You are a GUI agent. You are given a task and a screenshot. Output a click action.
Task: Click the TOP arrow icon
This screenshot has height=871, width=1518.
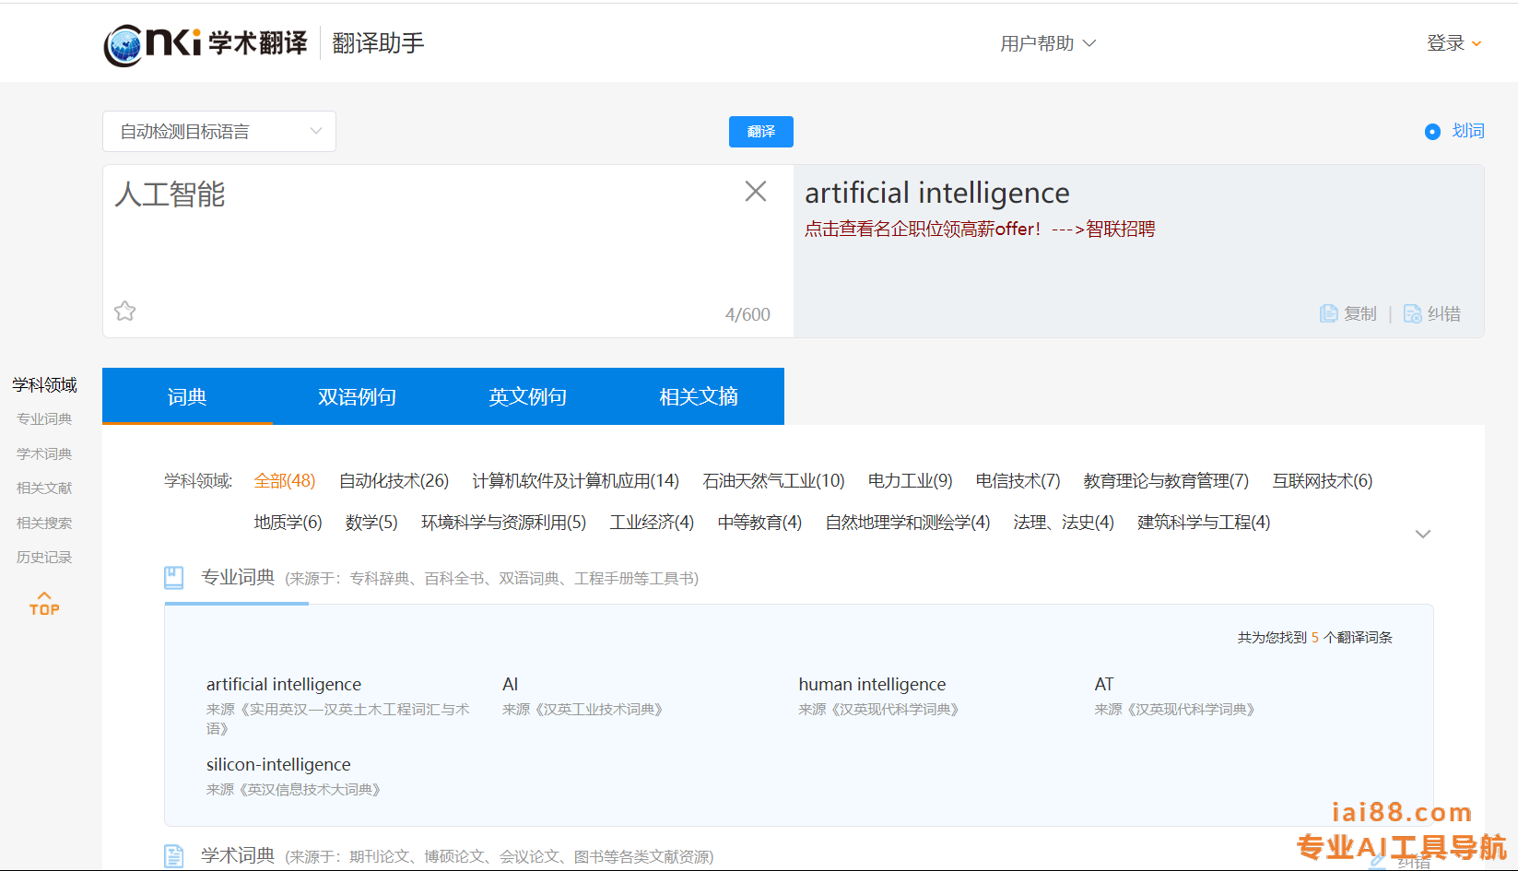coord(44,603)
